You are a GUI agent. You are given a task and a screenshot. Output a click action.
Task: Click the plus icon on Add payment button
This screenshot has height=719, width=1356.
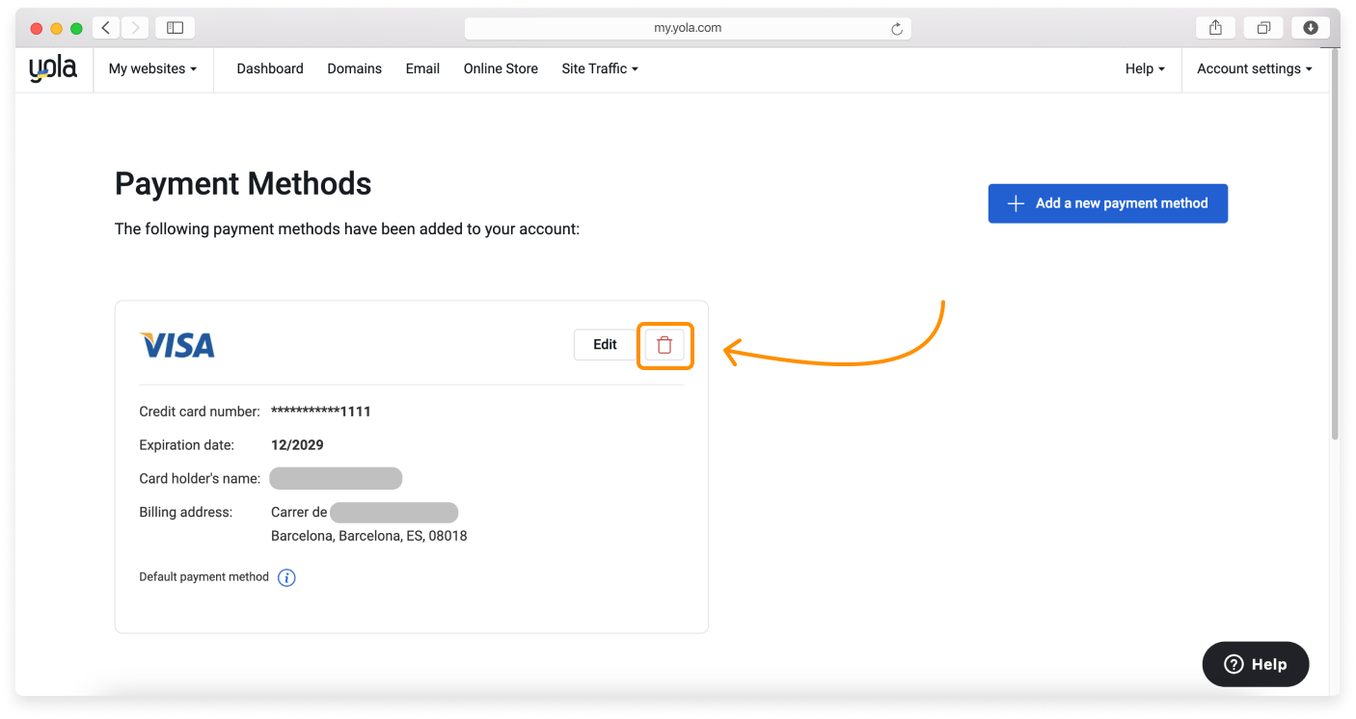1015,203
